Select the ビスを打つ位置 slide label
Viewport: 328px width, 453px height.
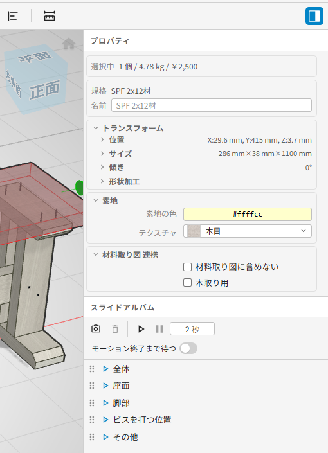point(142,420)
